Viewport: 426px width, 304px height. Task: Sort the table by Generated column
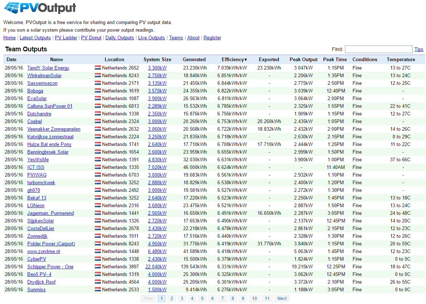click(x=194, y=60)
